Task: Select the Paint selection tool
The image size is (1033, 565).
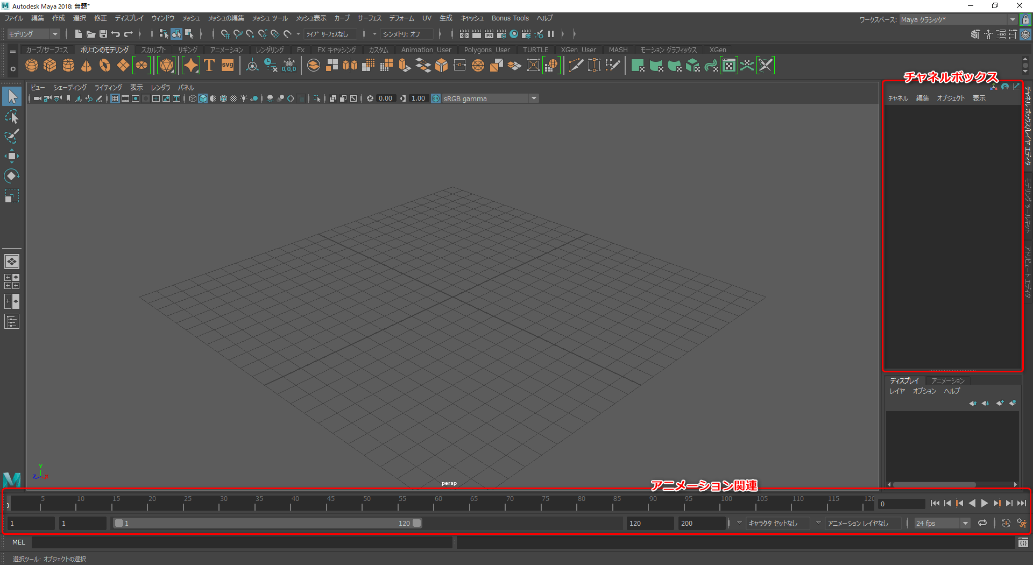Action: point(12,136)
